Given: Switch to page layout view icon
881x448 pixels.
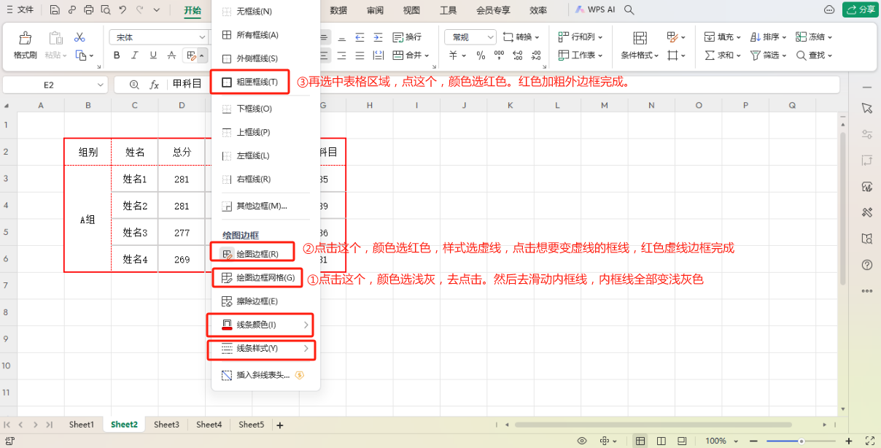Looking at the screenshot, I should pos(661,441).
